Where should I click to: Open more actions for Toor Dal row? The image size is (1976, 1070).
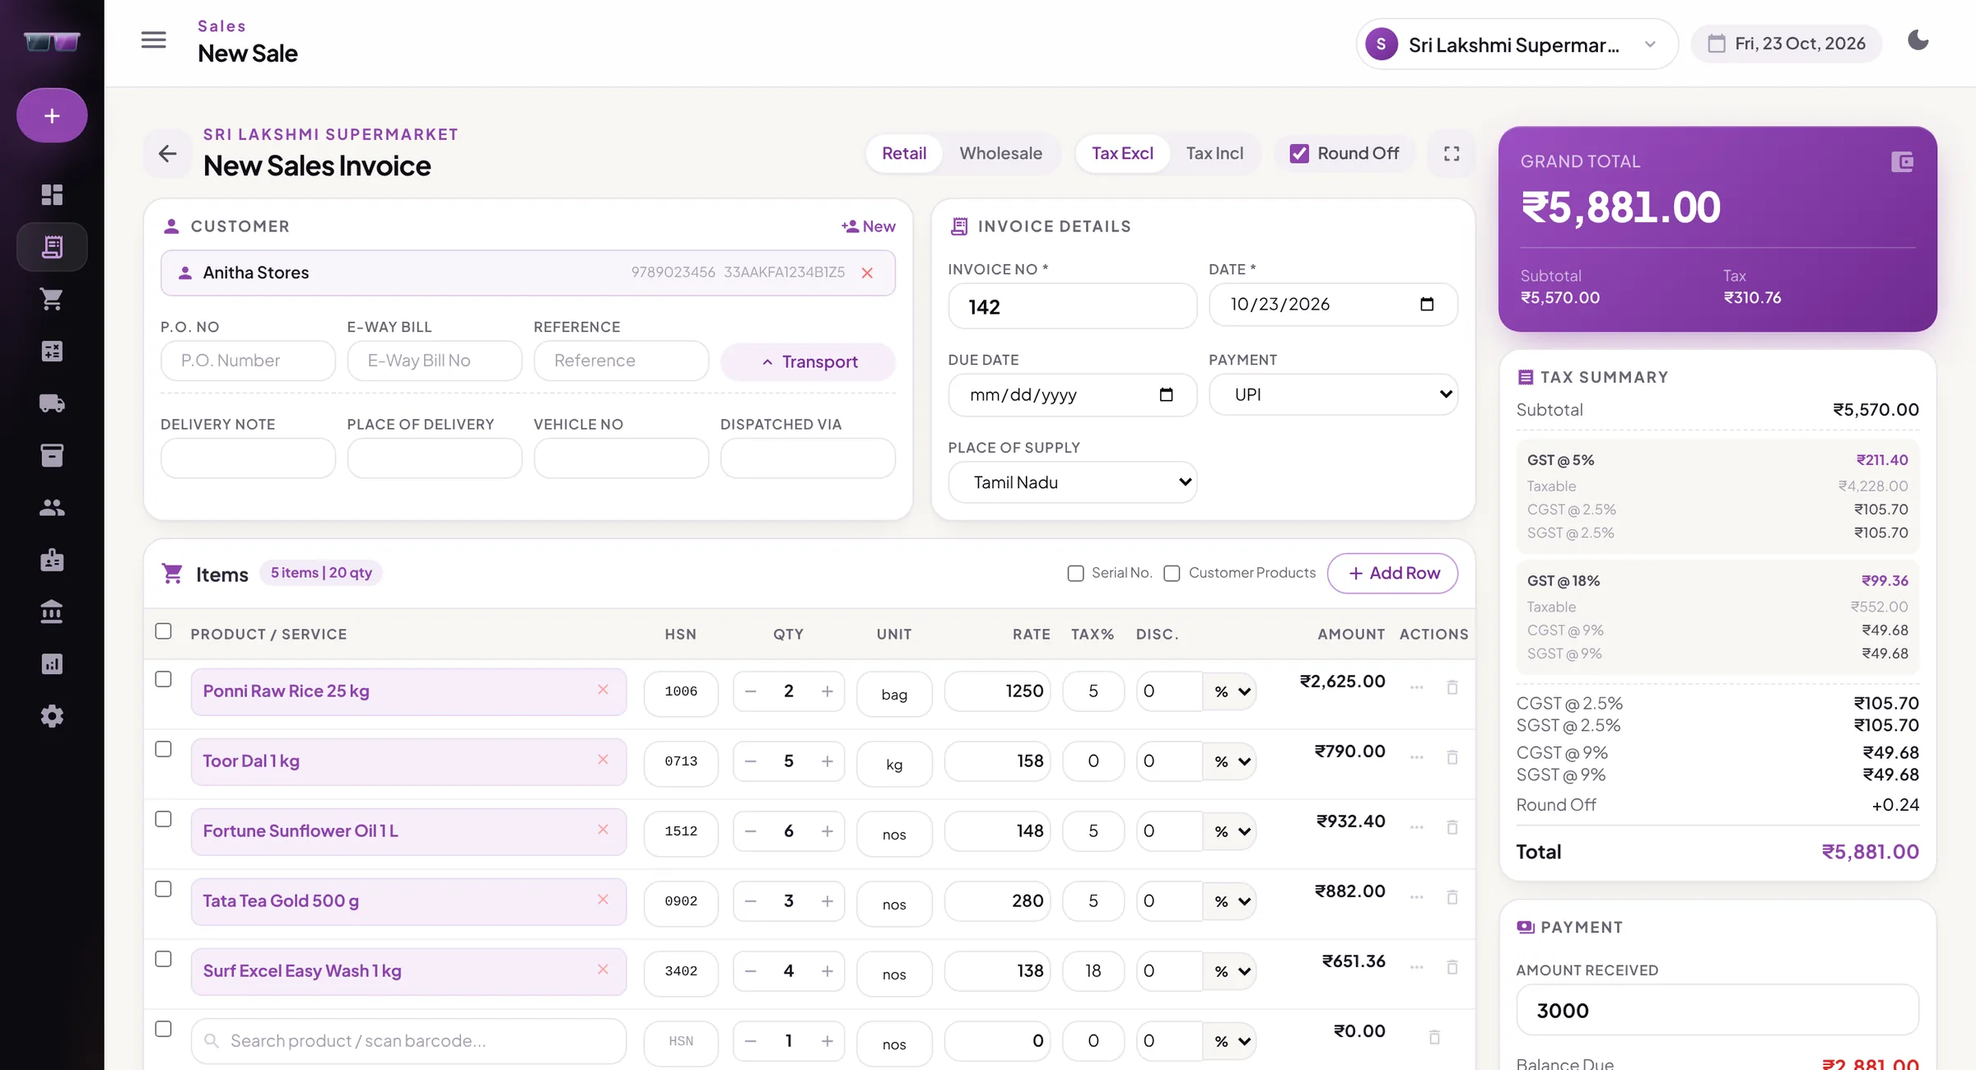[x=1416, y=757]
